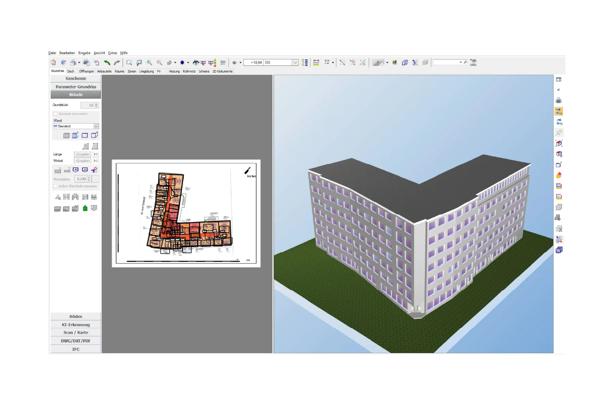This screenshot has width=614, height=404.
Task: Expand the print icon dropdown arrow
Action: tap(79, 62)
